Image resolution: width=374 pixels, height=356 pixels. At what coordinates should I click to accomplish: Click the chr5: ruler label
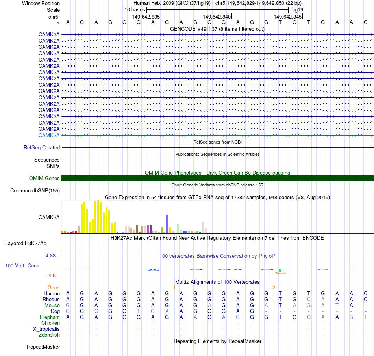coord(54,17)
